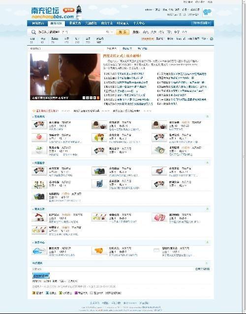This screenshot has width=246, height=314.
Task: Open the dropdown at navigation bar's right end
Action: (201, 23)
